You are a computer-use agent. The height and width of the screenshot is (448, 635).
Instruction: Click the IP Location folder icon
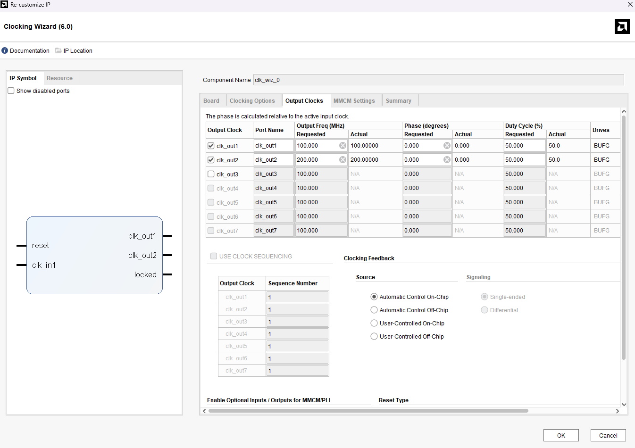coord(58,50)
